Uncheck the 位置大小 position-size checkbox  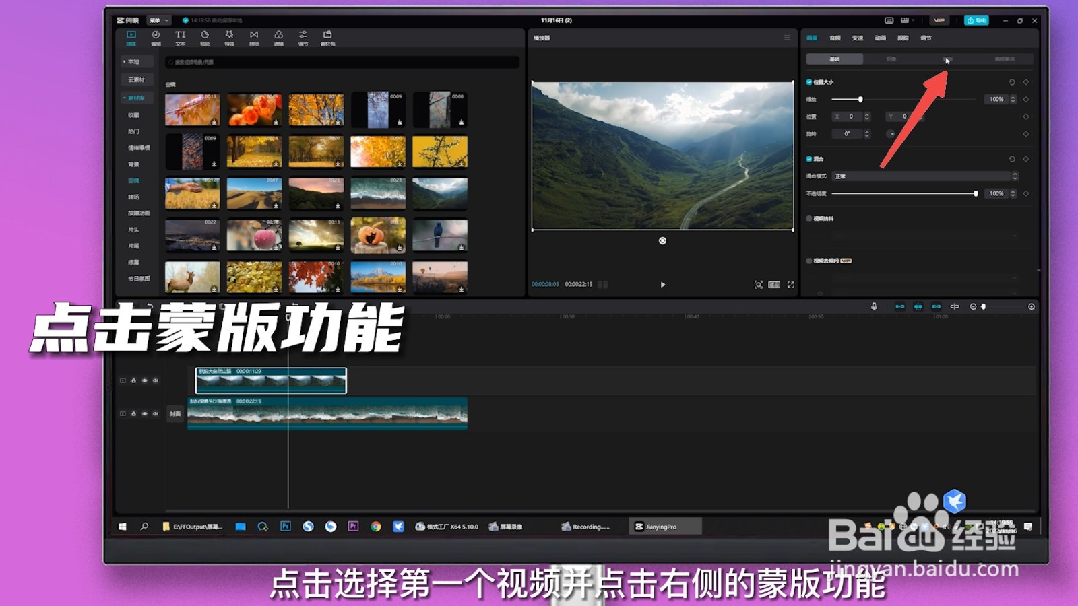point(810,81)
